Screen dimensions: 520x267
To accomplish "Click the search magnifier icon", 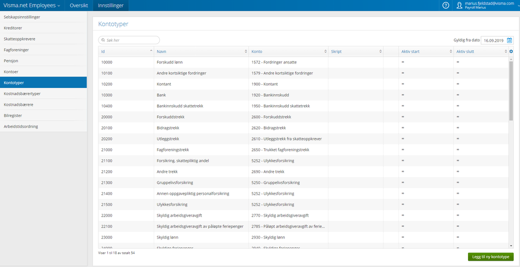I will click(103, 40).
